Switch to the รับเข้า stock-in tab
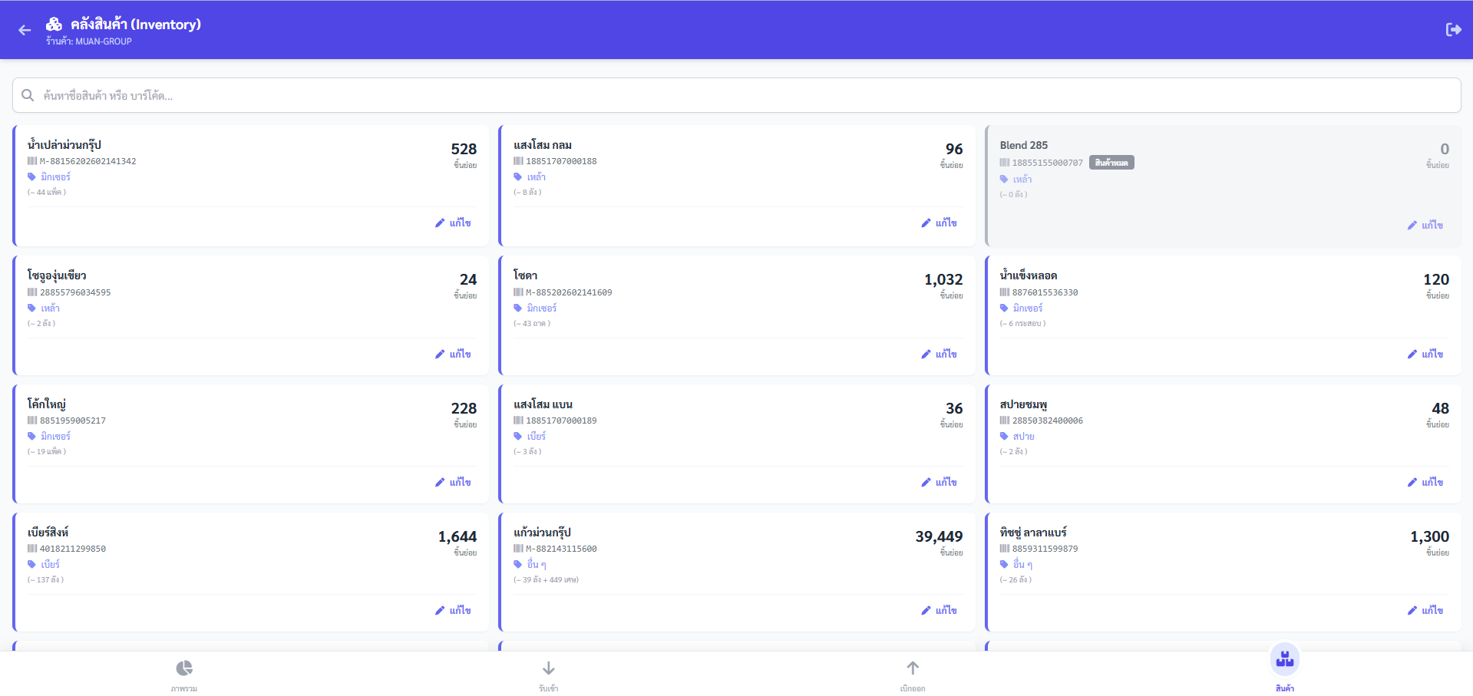Viewport: 1473px width, 696px height. pos(548,675)
